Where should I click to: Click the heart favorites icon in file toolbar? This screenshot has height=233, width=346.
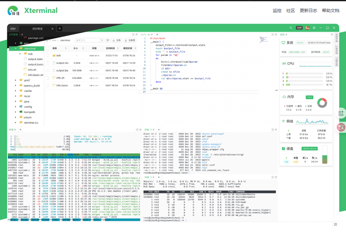coord(108,40)
